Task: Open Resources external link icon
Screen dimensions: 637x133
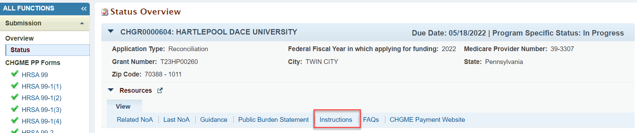Action: [x=160, y=90]
